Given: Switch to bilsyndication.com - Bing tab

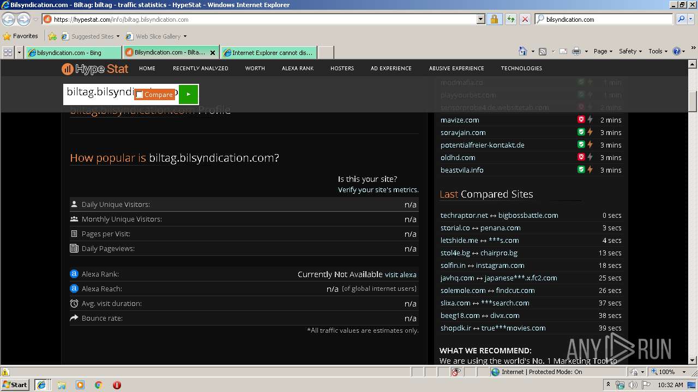Looking at the screenshot, I should [x=73, y=52].
